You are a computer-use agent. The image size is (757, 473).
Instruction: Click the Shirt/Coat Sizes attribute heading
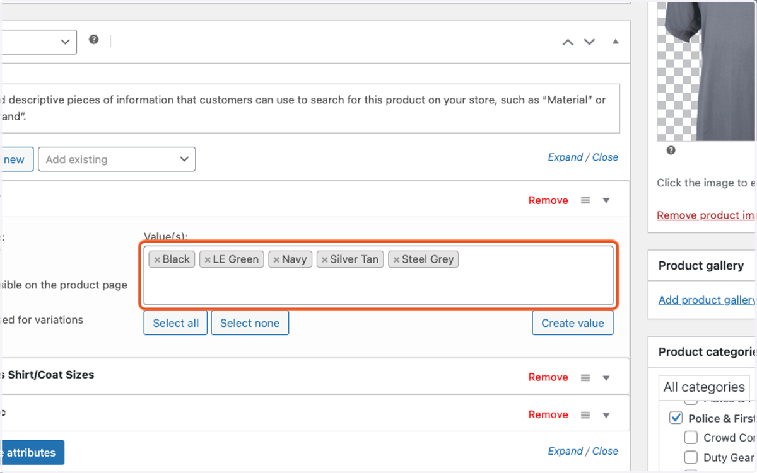tap(47, 374)
